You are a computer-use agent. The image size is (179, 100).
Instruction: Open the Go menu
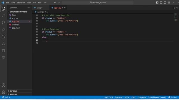(34, 2)
